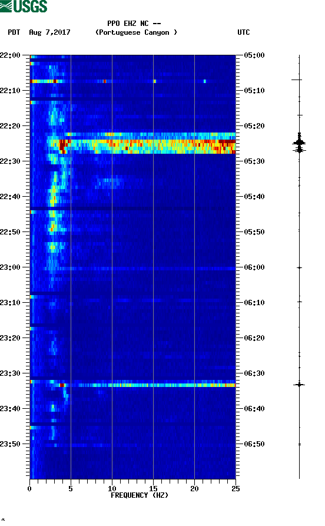This screenshot has width=325, height=526.
Task: Click the 22:10 PDT time label
Action: (10, 91)
